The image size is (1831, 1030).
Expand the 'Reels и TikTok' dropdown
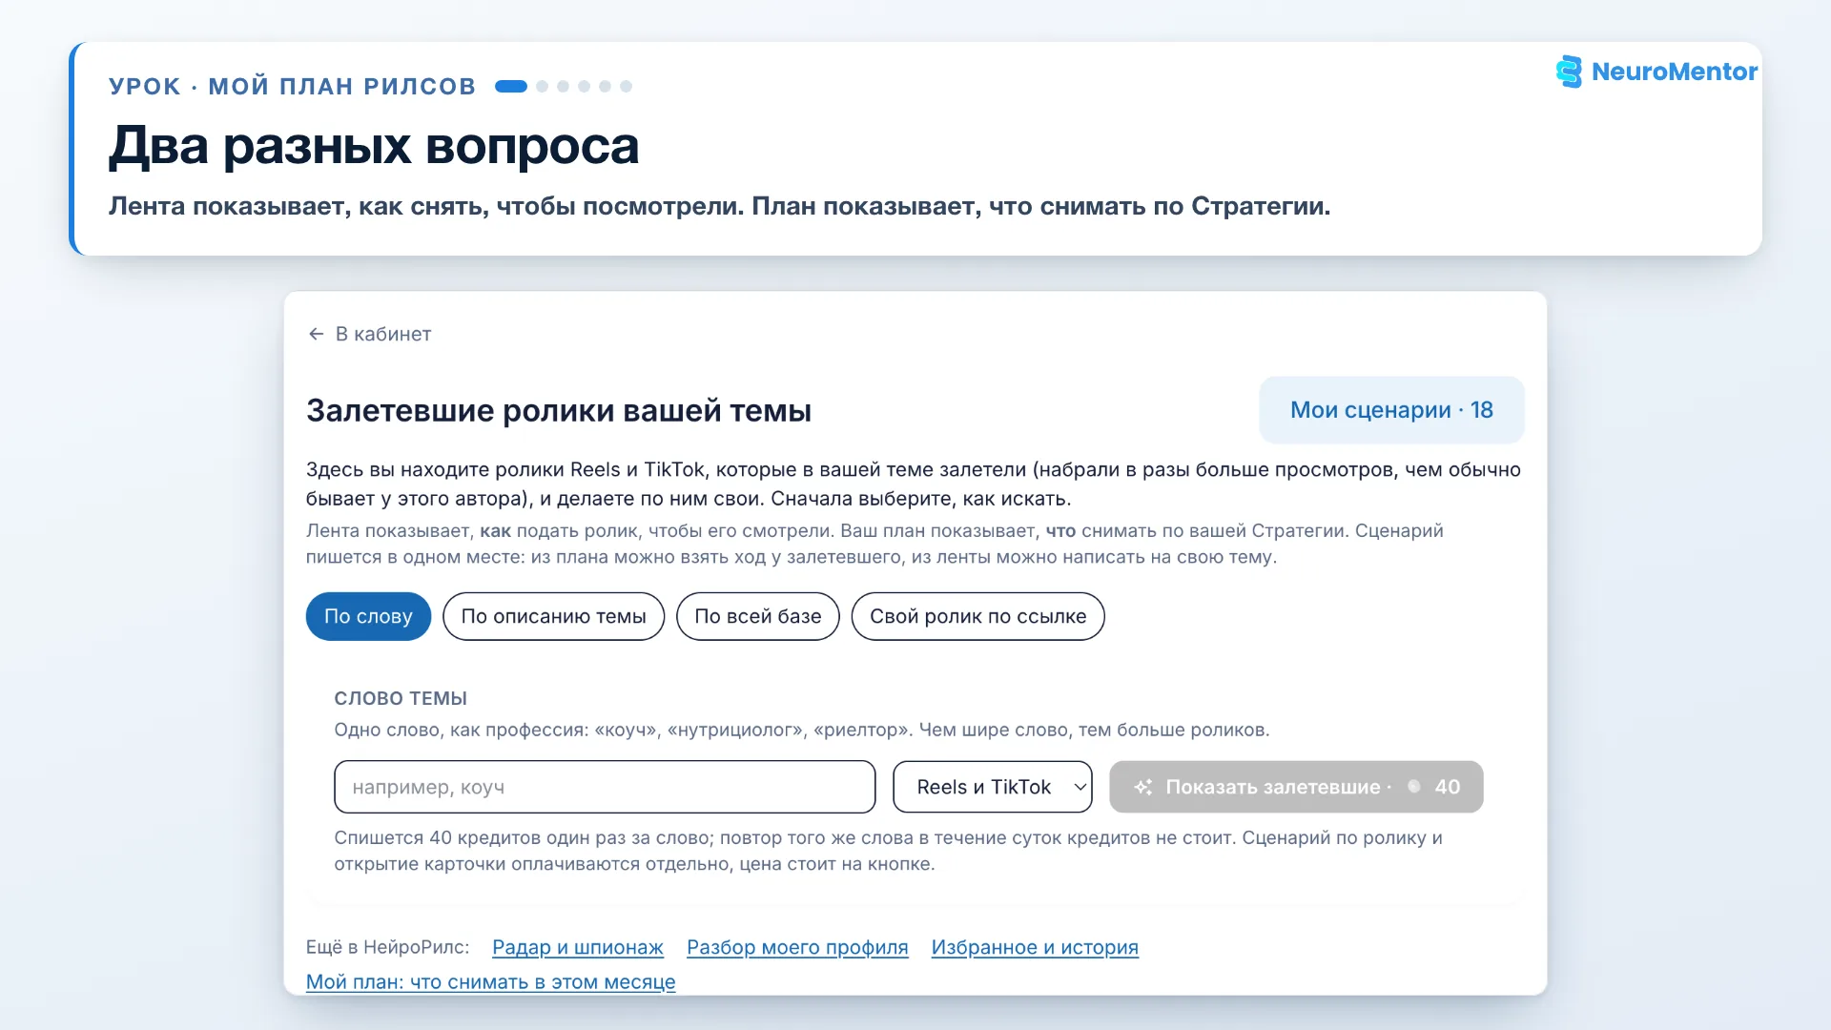point(992,787)
